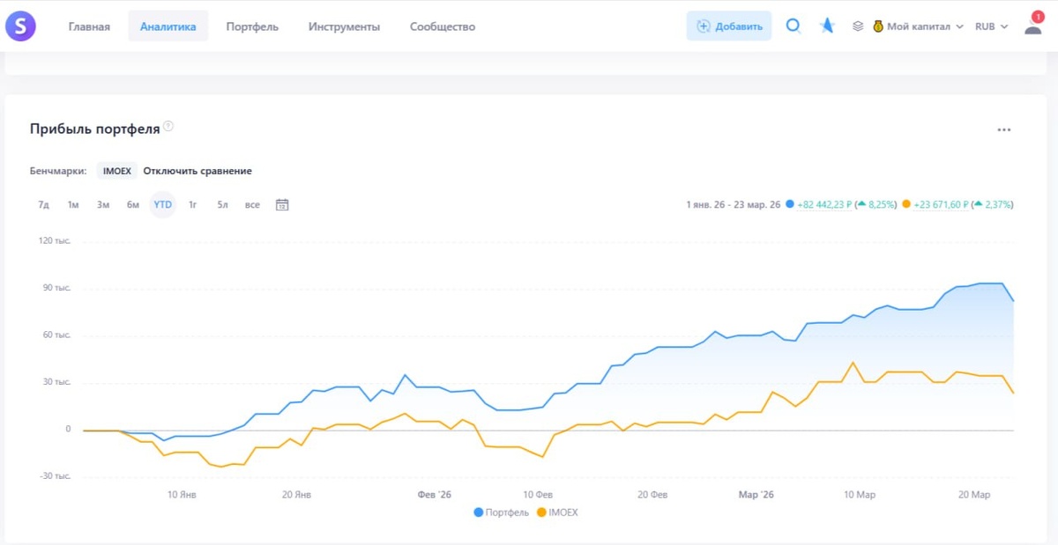Click the Добавить button

coord(729,26)
